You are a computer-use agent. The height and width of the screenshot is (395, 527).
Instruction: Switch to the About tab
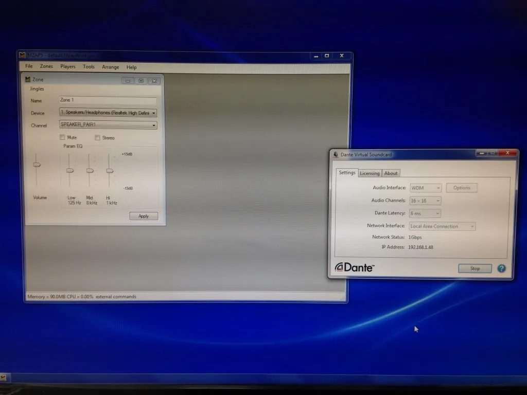point(391,173)
